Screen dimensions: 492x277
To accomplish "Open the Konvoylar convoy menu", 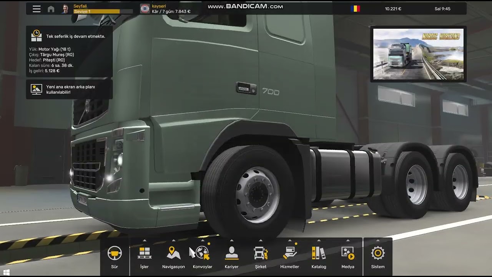I will (203, 257).
